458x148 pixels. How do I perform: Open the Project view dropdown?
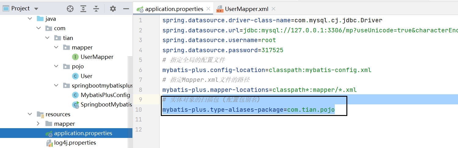coord(36,9)
